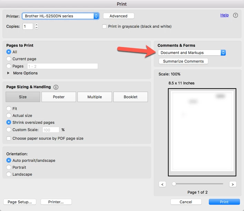Click the 'Page 1 of 2' text
Viewport: 244px width, 211px height.
click(x=197, y=192)
